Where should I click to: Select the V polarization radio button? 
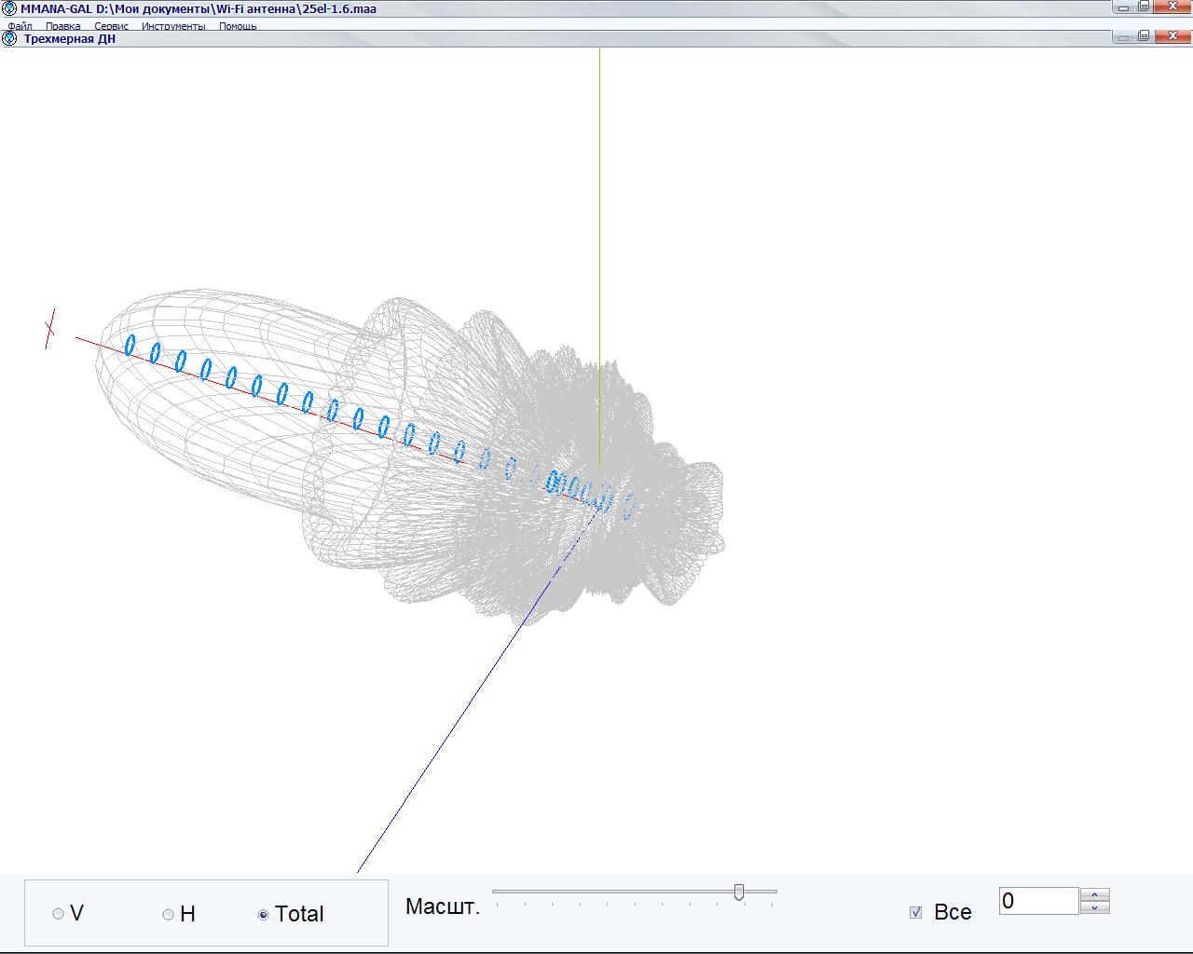tap(59, 914)
